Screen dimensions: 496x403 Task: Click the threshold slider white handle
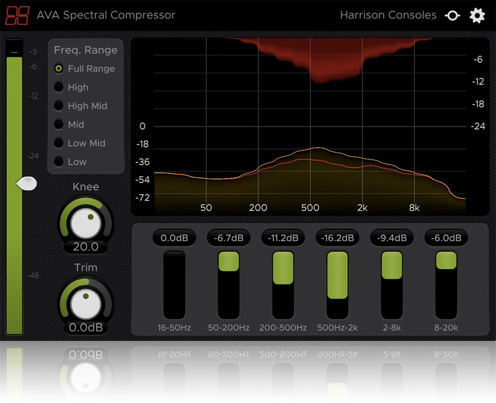click(26, 183)
